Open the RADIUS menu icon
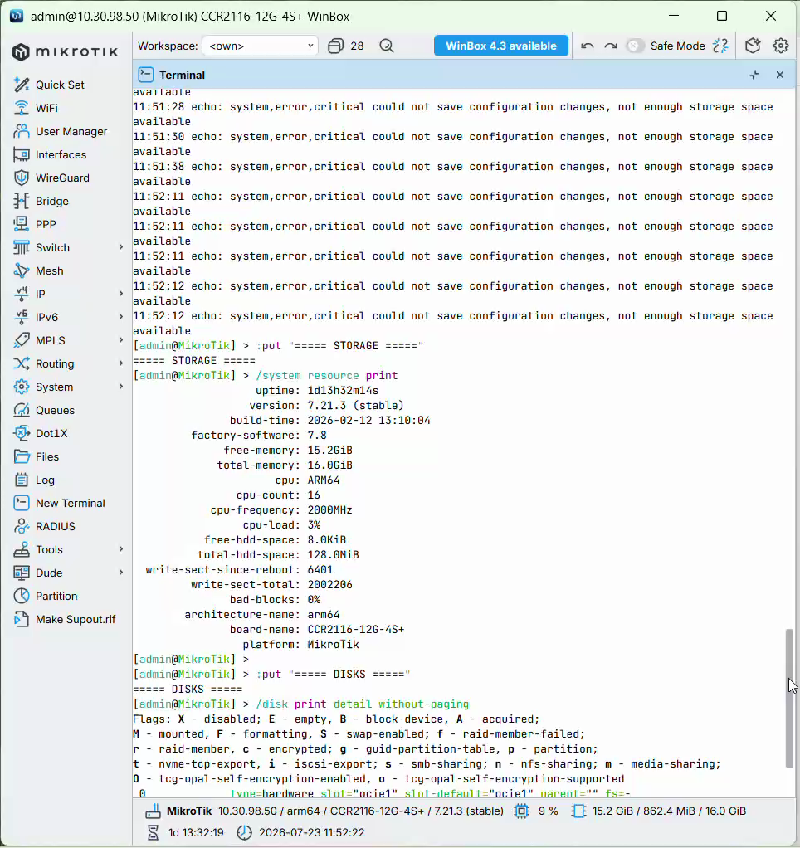The height and width of the screenshot is (848, 800). (21, 527)
